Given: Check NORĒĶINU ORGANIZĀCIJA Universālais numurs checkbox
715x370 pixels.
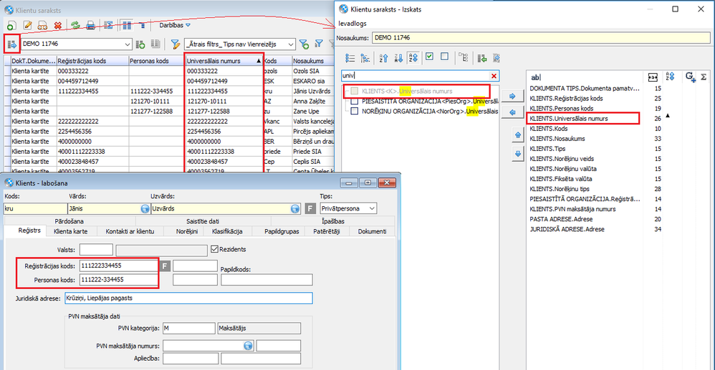Looking at the screenshot, I should tap(355, 112).
